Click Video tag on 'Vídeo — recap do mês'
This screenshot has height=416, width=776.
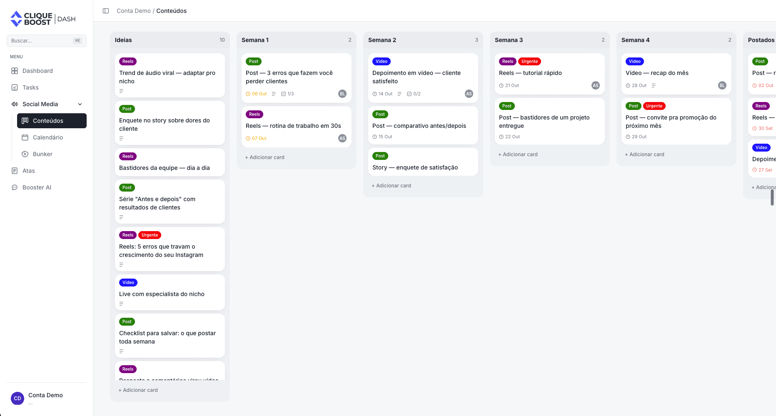pyautogui.click(x=635, y=62)
